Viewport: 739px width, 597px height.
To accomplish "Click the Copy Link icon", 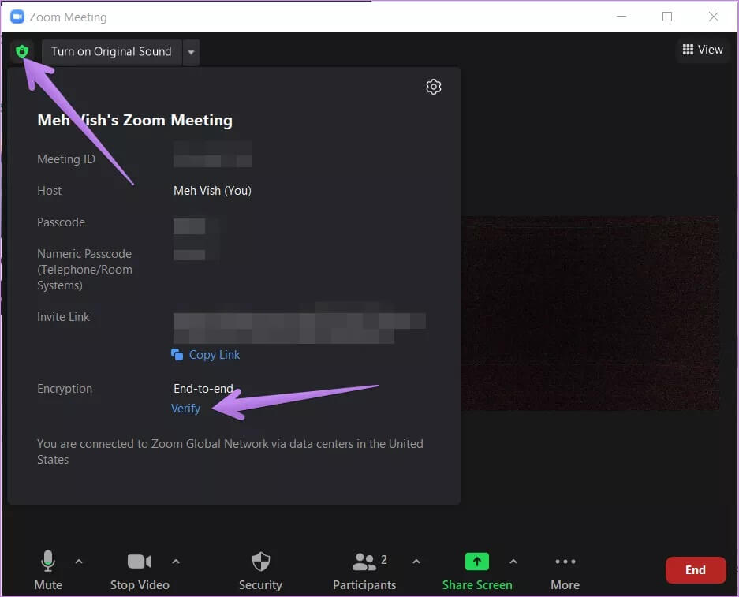I will (x=177, y=354).
